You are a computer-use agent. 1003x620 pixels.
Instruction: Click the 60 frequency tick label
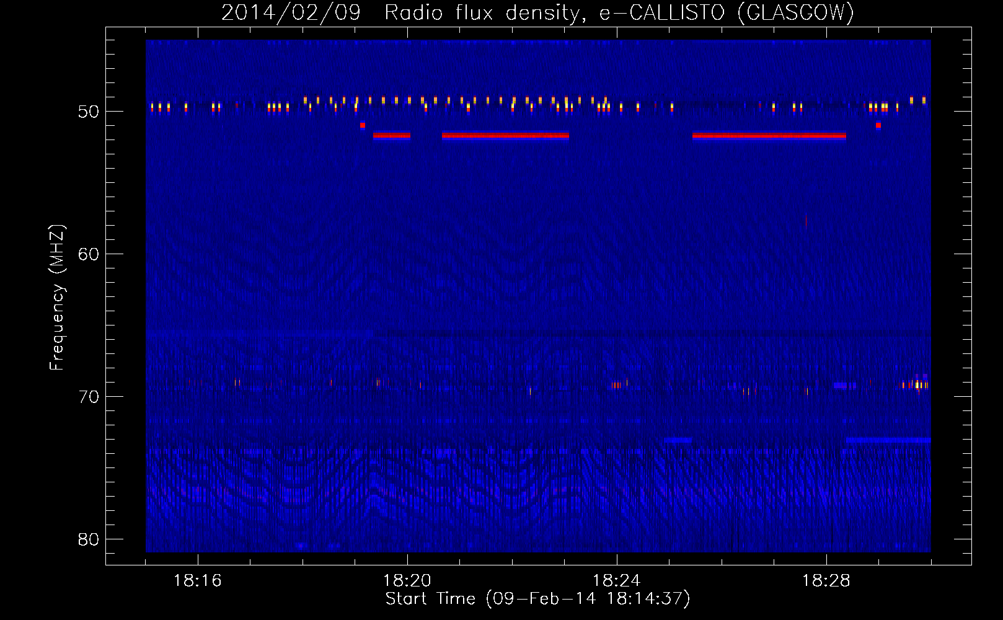(x=89, y=254)
